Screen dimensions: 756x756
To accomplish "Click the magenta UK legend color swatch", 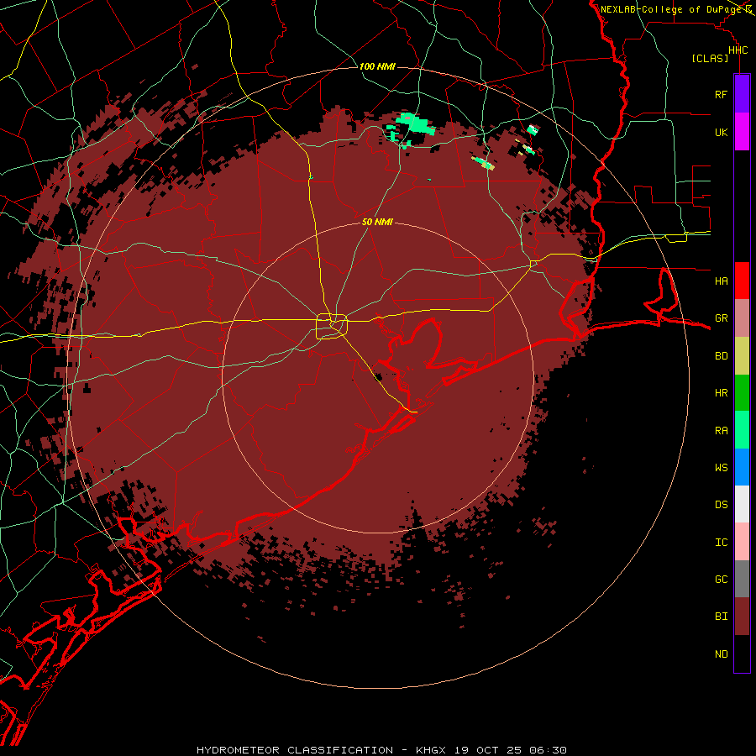I will [742, 132].
